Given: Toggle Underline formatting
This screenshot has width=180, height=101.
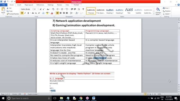Looking at the screenshot, I should (x=28, y=13).
